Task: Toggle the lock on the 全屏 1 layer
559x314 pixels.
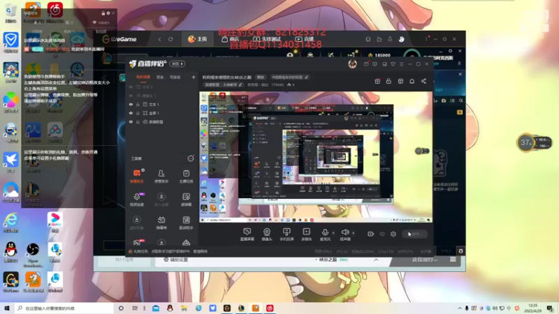Action: (x=138, y=113)
